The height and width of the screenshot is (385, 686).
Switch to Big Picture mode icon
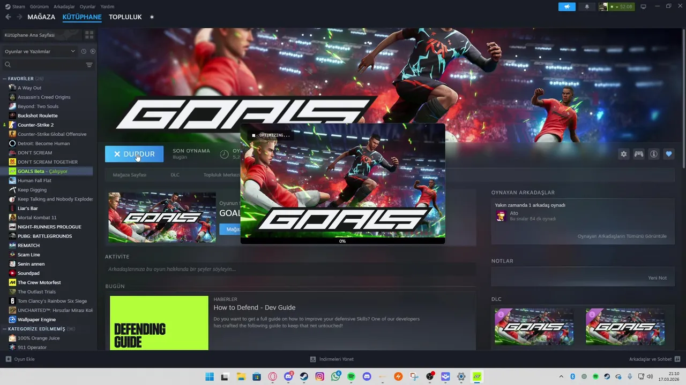point(643,6)
